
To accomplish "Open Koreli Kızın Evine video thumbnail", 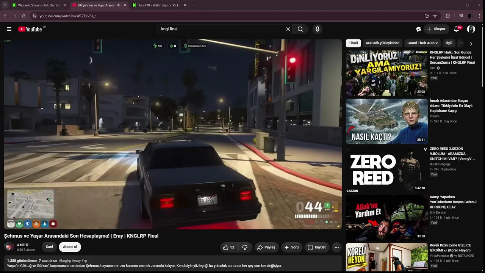I will [x=387, y=257].
